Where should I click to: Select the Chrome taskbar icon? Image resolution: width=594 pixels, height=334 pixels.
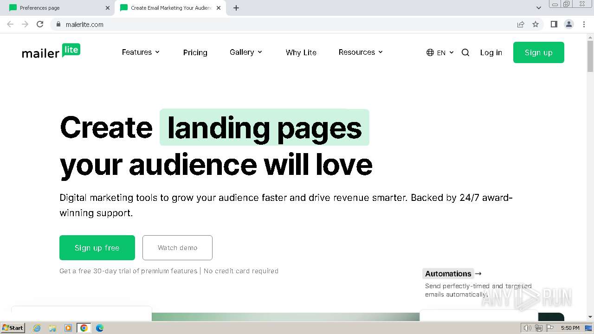click(x=84, y=328)
